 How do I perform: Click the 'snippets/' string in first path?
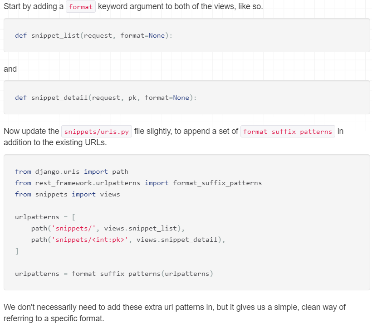point(74,228)
